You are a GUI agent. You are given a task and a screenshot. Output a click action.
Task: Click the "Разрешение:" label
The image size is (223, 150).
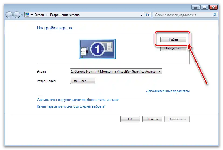point(46,81)
